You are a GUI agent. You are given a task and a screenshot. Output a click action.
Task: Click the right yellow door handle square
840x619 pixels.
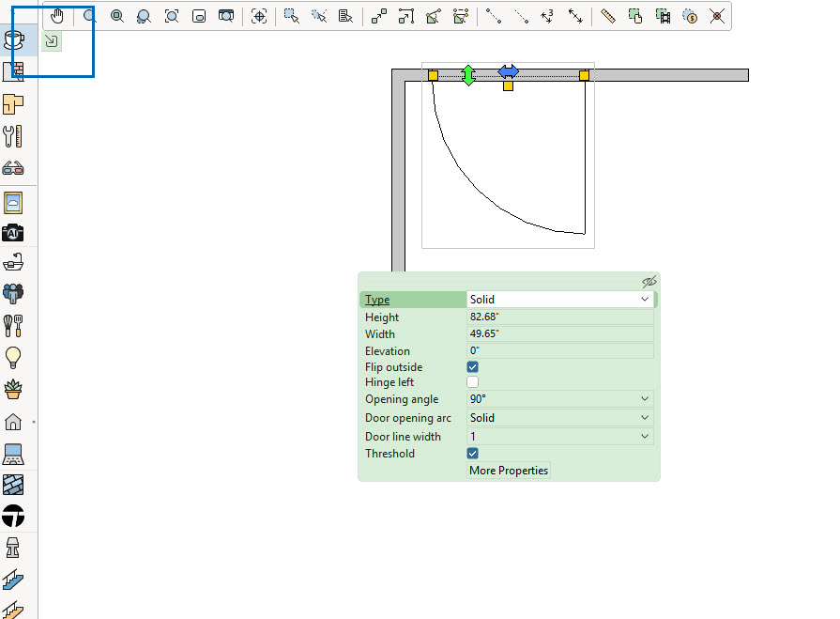click(x=584, y=75)
